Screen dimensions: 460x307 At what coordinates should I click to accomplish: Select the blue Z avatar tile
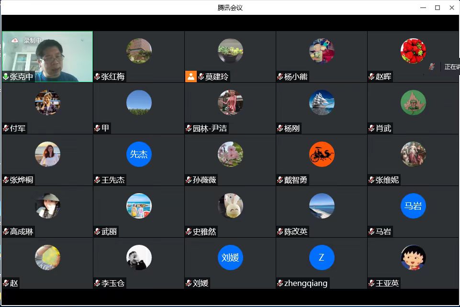[322, 257]
